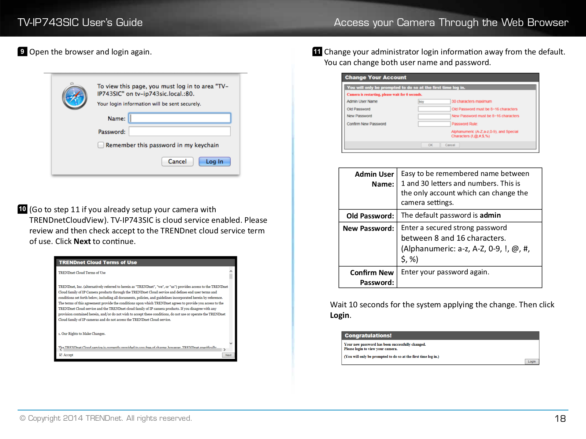This screenshot has height=439, width=586.
Task: Click the Password field in the login dialog
Action: point(180,131)
